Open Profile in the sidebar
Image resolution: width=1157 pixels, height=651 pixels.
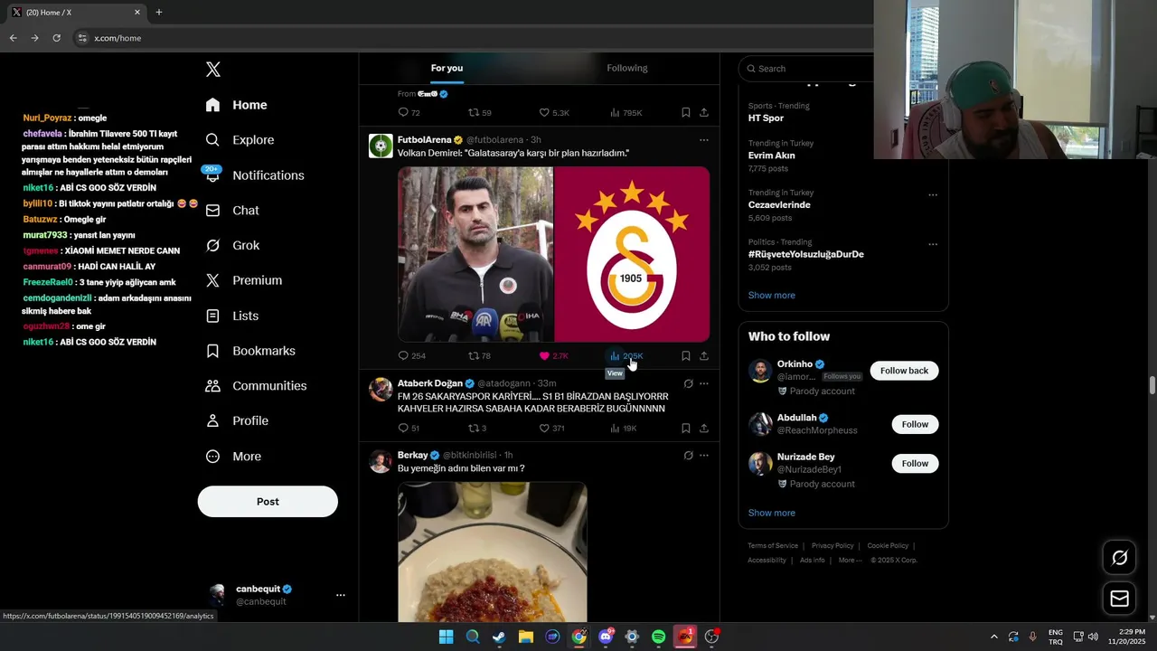pyautogui.click(x=237, y=420)
